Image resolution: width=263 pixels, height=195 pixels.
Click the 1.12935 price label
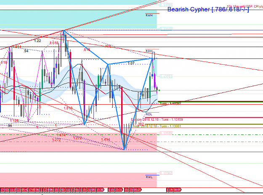point(166,133)
